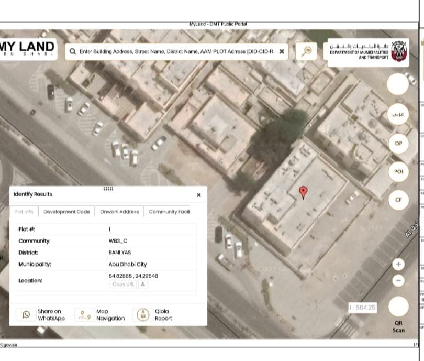Screen dimensions: 424x361
Task: Clear the address search field
Action: [x=282, y=51]
